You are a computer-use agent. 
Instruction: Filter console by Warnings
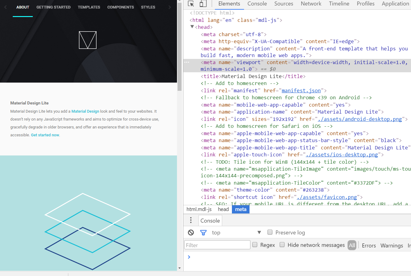click(x=392, y=245)
